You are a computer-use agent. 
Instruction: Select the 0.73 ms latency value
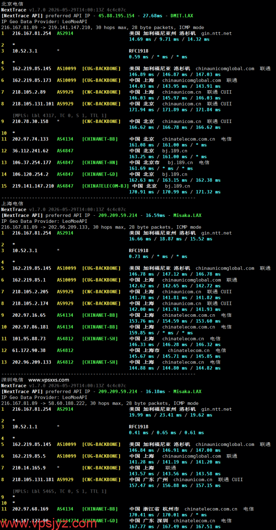139,256
